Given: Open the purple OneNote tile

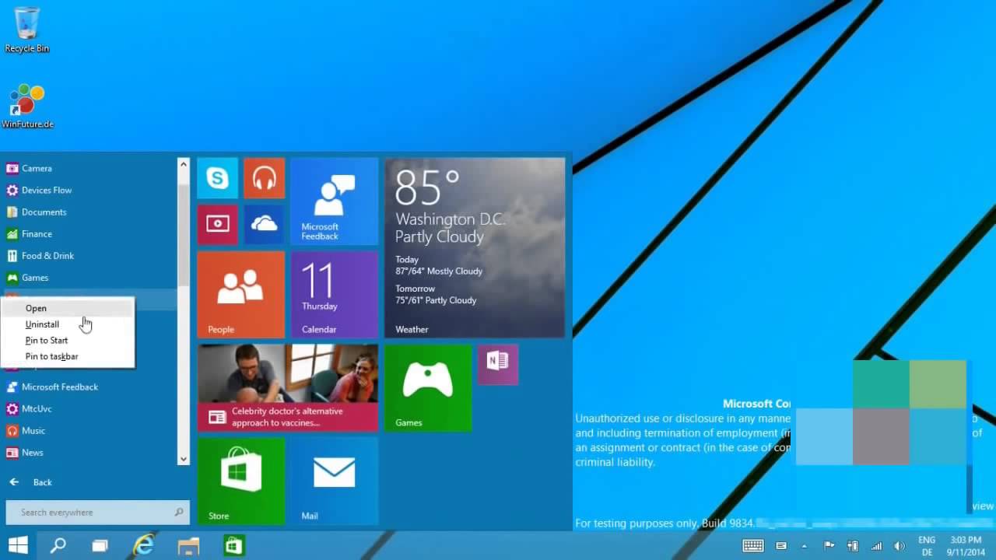Looking at the screenshot, I should click(498, 365).
